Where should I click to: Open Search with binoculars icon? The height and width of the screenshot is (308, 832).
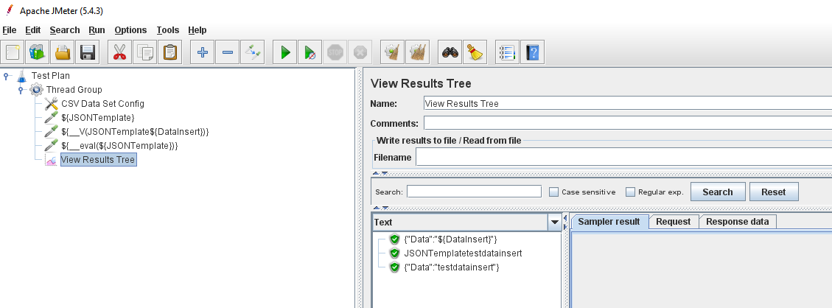(450, 52)
